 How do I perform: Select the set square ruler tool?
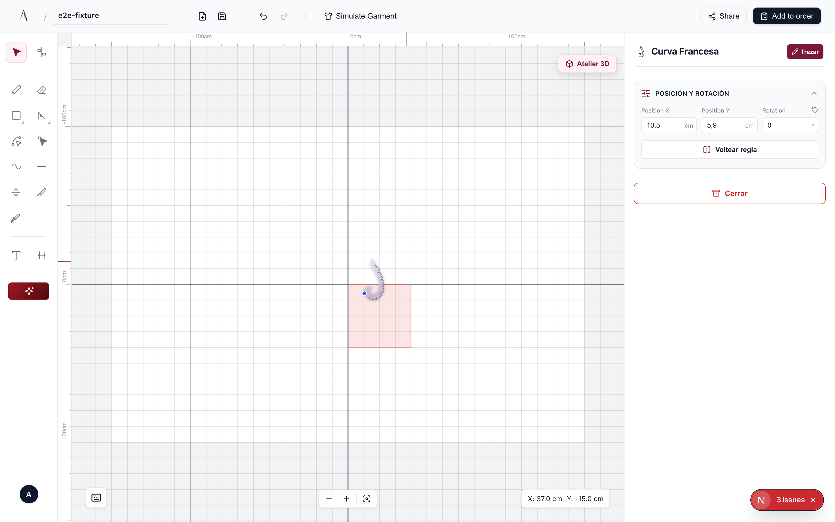pos(41,116)
